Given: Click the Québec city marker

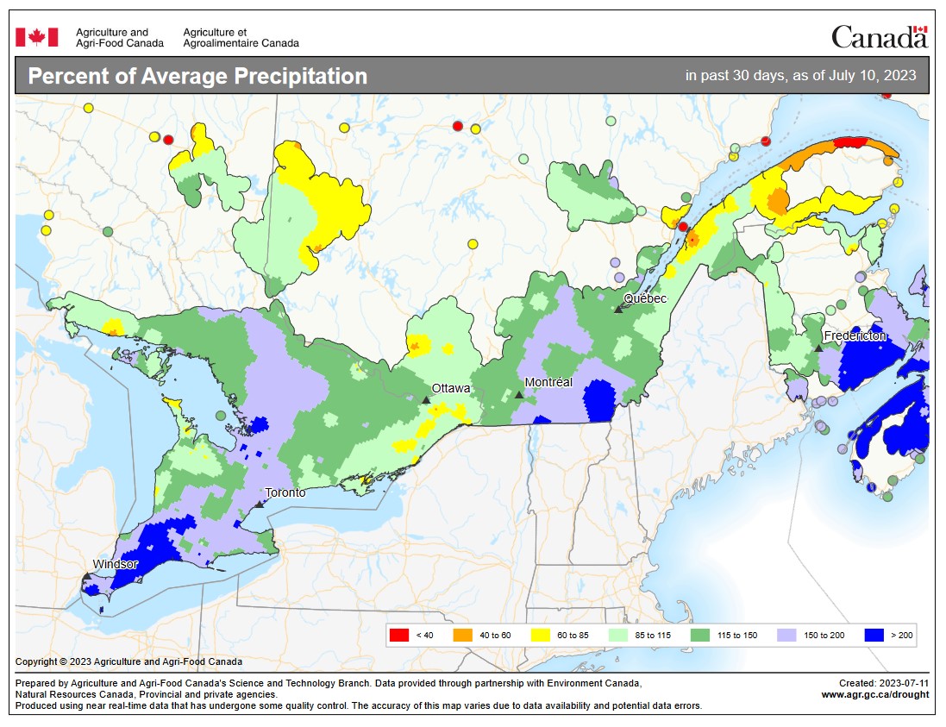Looking at the screenshot, I should point(619,309).
